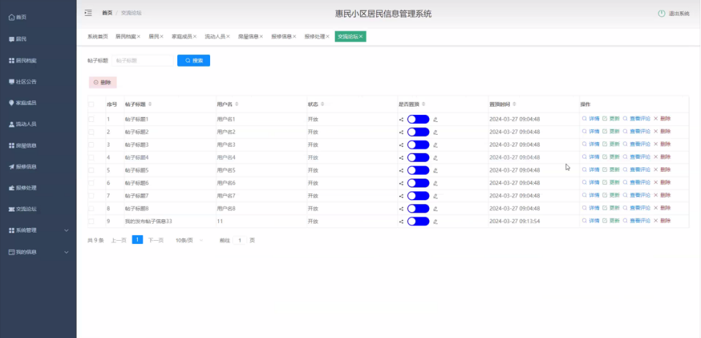Toggle the 是否置顶 switch for 帖子标题7

(x=418, y=196)
